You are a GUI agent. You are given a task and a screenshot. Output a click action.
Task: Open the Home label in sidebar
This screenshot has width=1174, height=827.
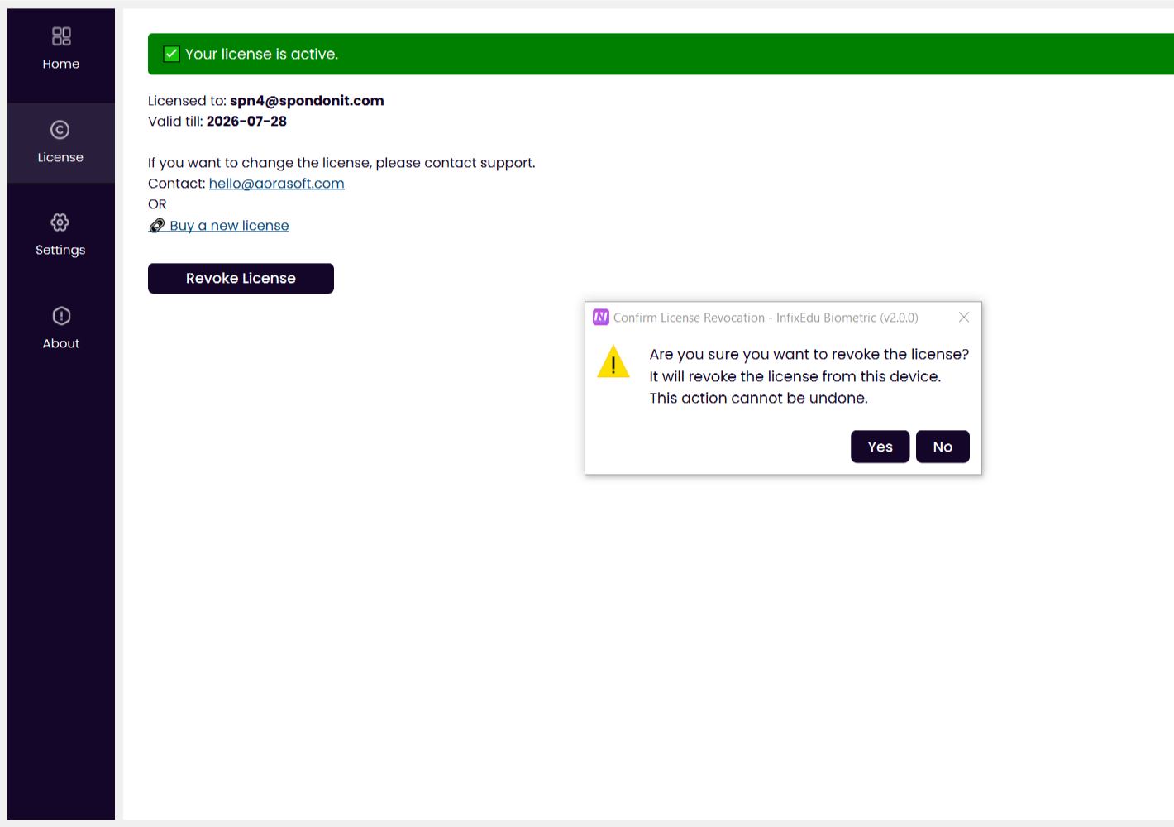tap(61, 65)
